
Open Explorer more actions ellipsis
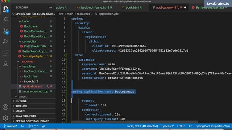(50, 8)
